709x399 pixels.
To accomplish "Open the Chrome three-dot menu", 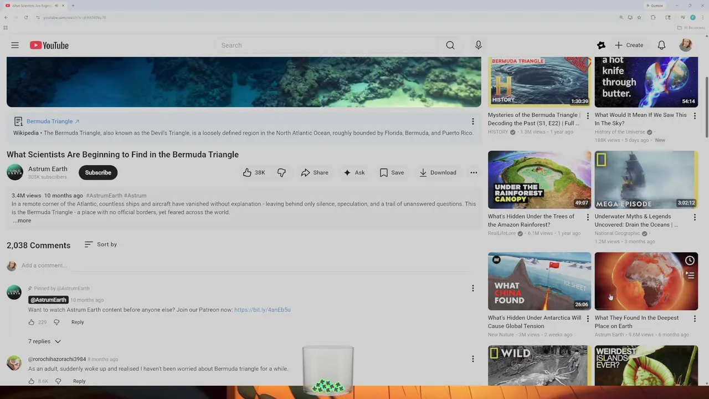I will [x=702, y=17].
